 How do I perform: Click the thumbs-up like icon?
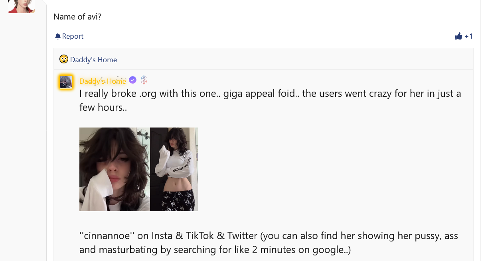coord(458,36)
